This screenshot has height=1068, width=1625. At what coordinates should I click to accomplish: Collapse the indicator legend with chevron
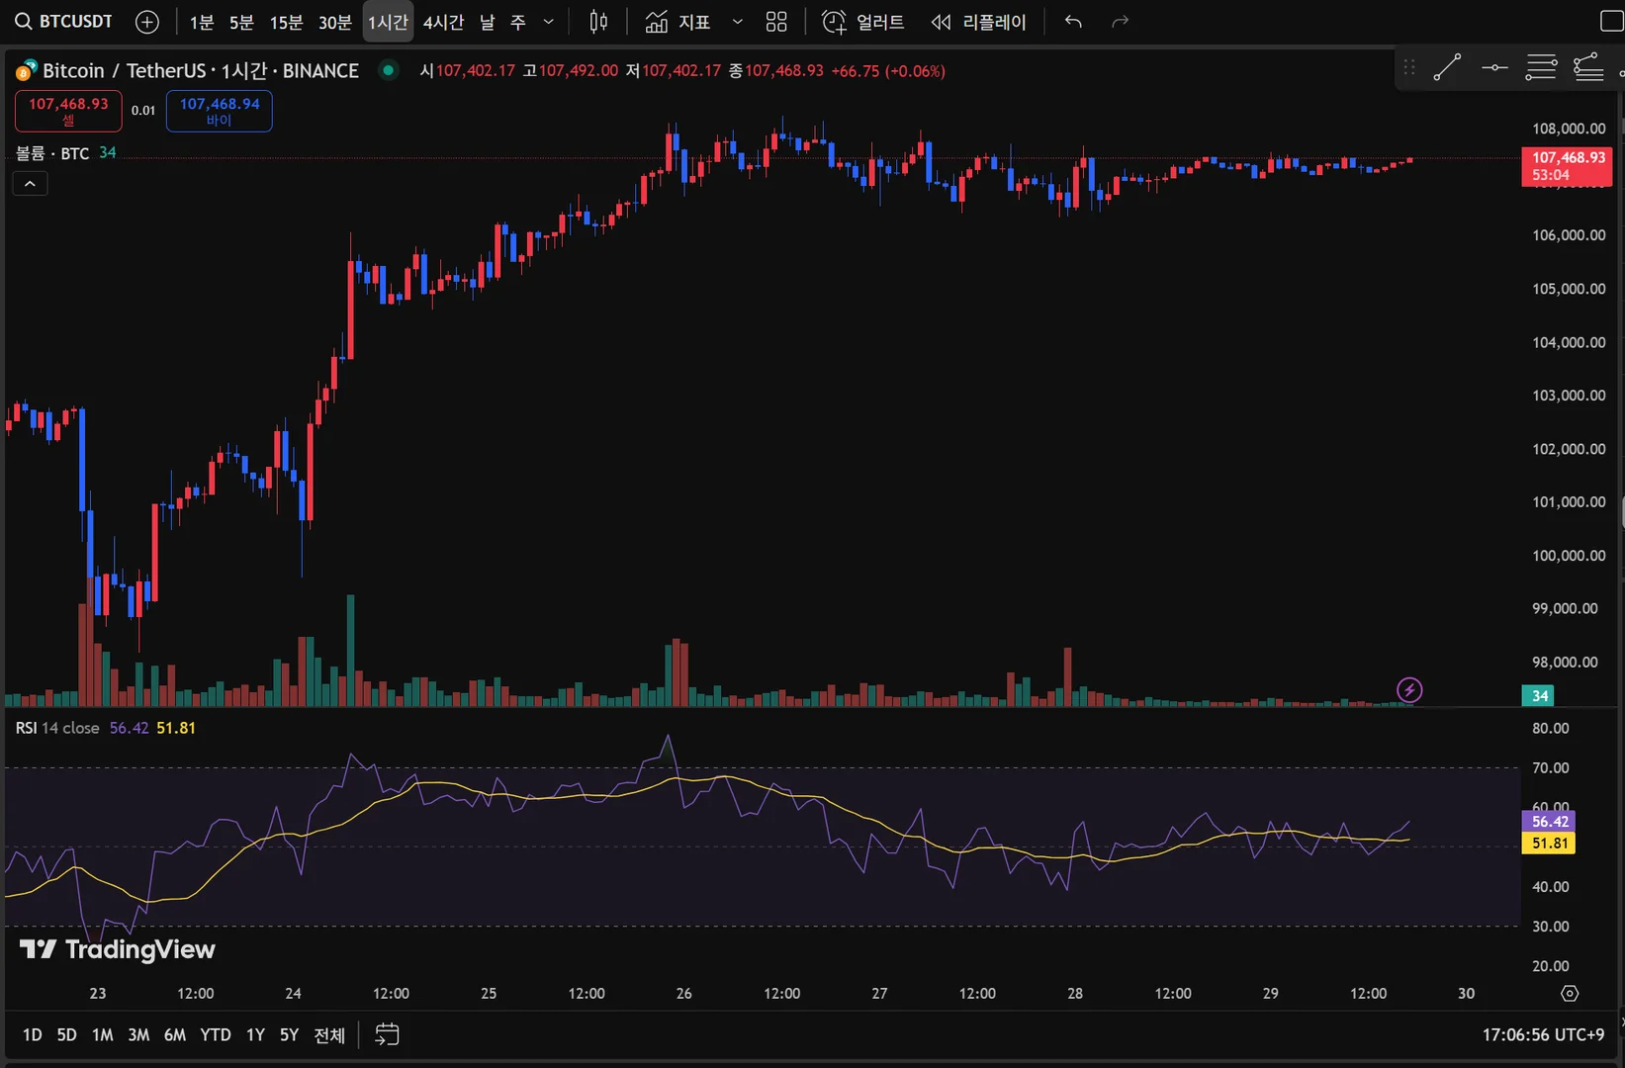pos(30,184)
